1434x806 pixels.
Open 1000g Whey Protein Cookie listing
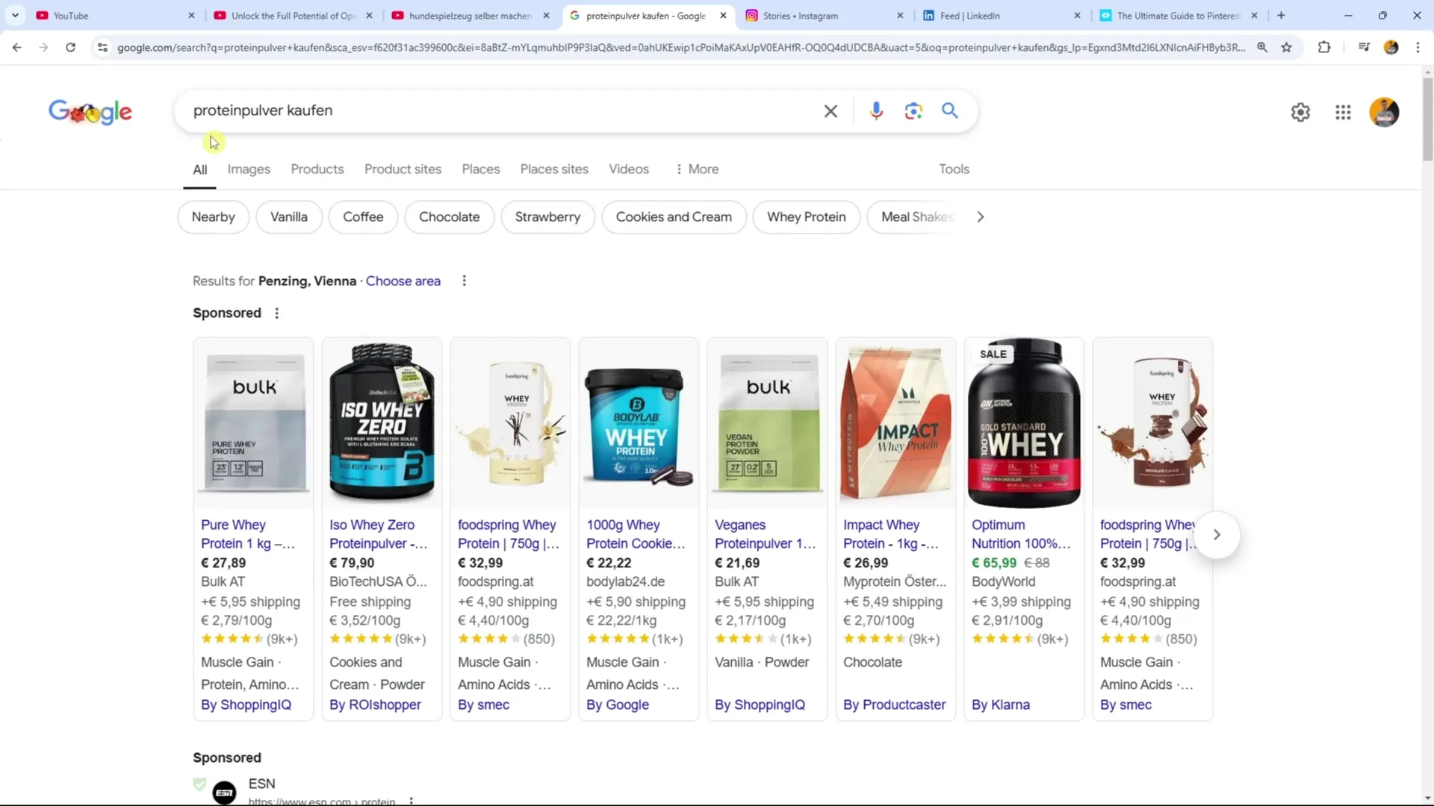click(636, 534)
